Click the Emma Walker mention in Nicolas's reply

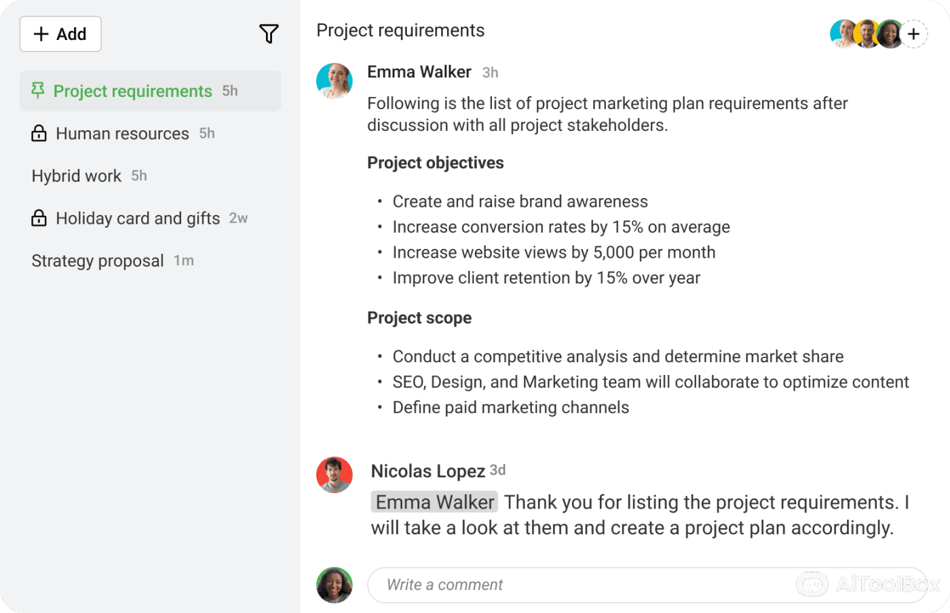click(x=434, y=502)
